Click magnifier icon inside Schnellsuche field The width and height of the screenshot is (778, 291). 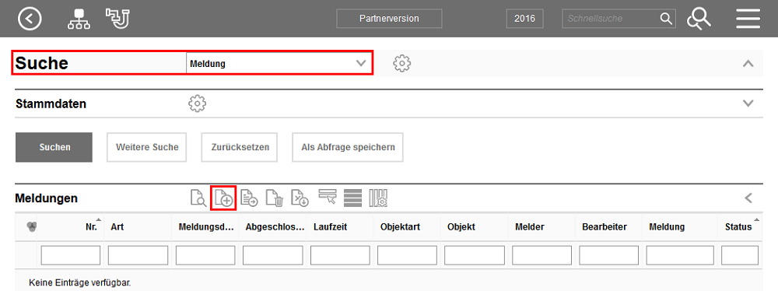(665, 19)
